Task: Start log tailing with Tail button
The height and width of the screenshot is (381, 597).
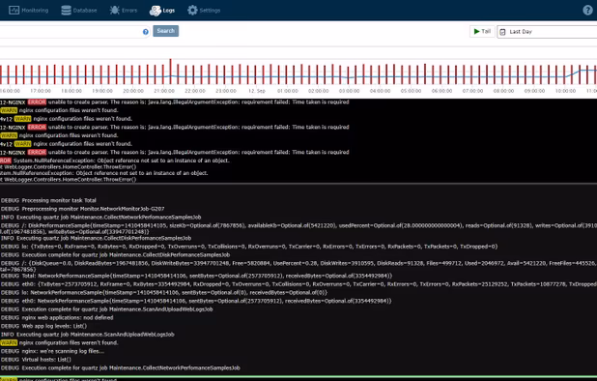Action: click(482, 31)
